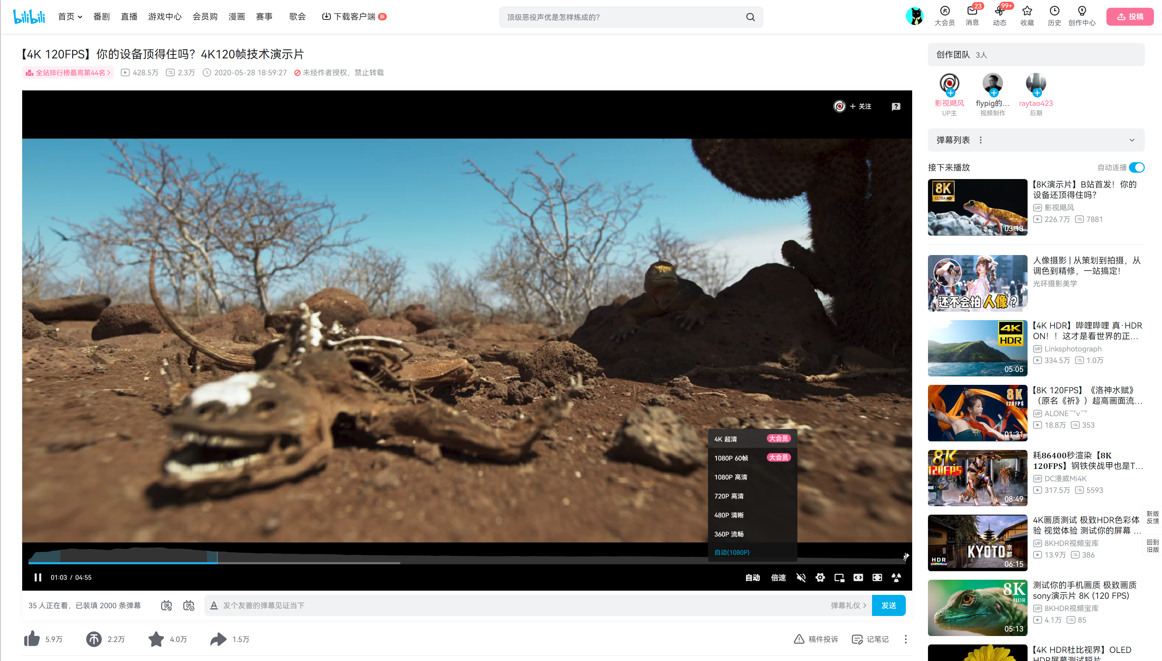Open the video feedback question icon
The image size is (1162, 661).
pos(896,106)
